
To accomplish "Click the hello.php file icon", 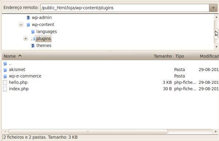I will [5, 83].
